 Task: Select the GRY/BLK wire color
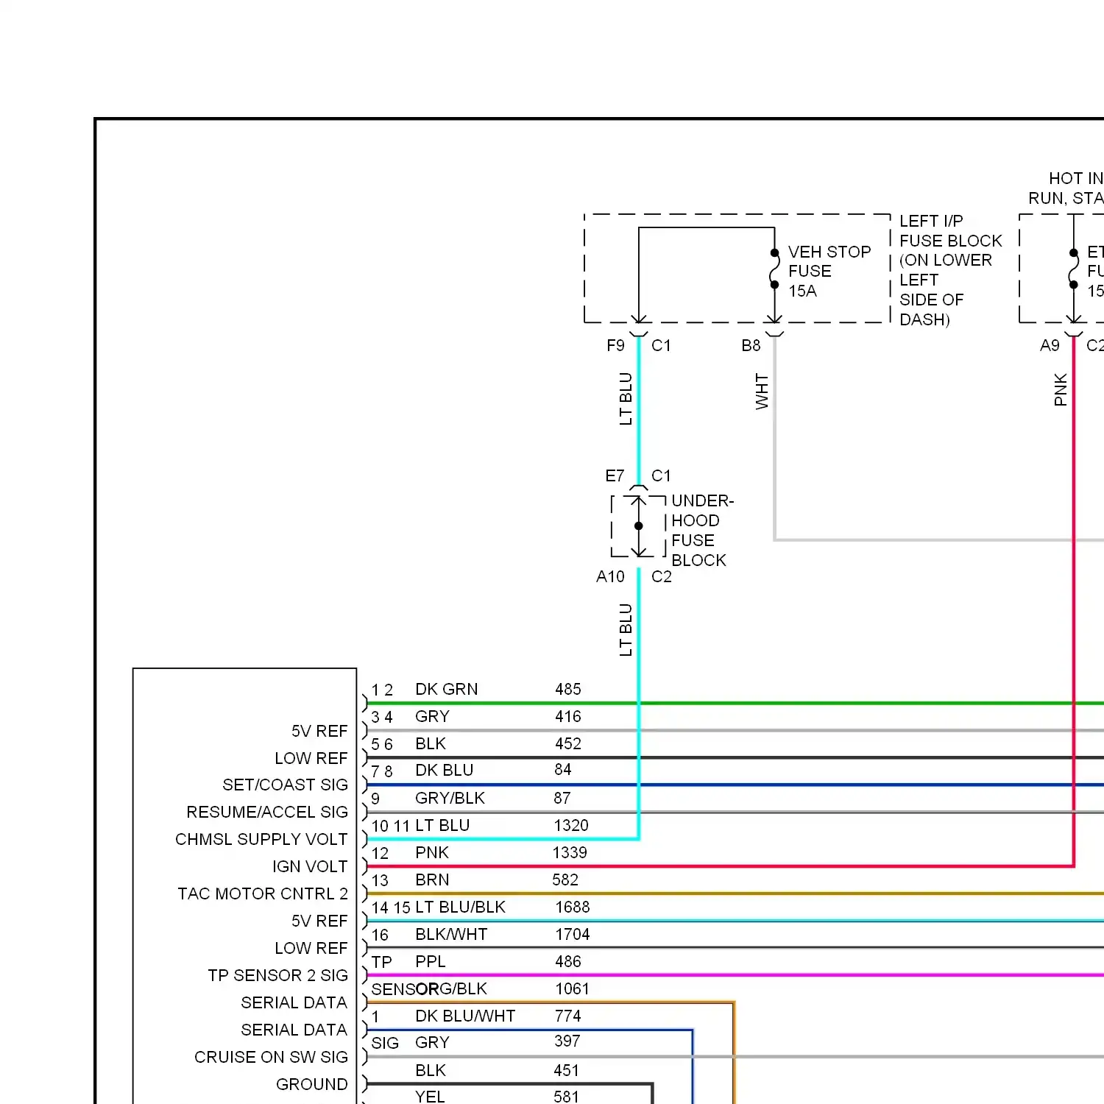(x=450, y=798)
